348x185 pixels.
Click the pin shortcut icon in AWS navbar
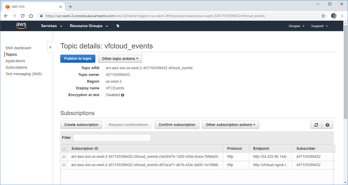pyautogui.click(x=118, y=26)
